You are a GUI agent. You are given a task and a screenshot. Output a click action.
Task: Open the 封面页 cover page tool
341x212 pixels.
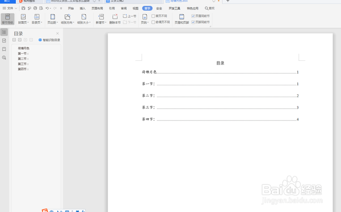coord(23,19)
